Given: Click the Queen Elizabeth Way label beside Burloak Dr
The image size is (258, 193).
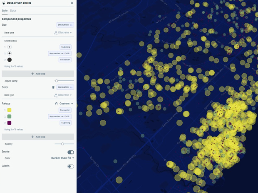Looking at the screenshot, I should coord(127,163).
